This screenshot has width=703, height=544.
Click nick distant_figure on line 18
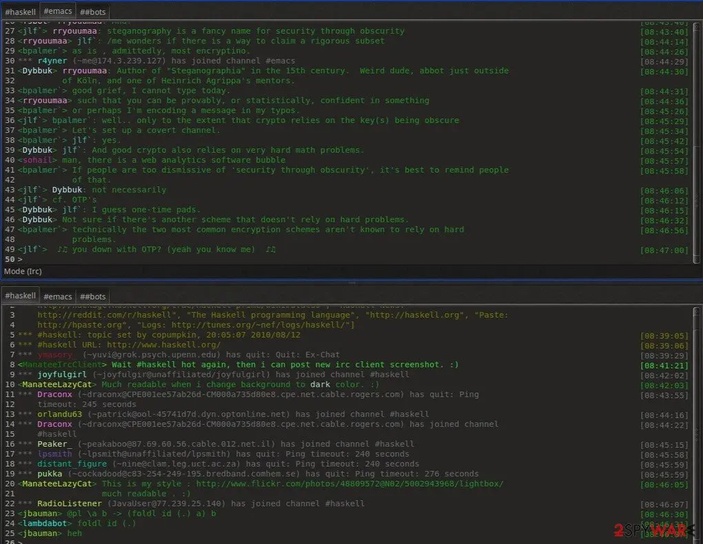(72, 463)
